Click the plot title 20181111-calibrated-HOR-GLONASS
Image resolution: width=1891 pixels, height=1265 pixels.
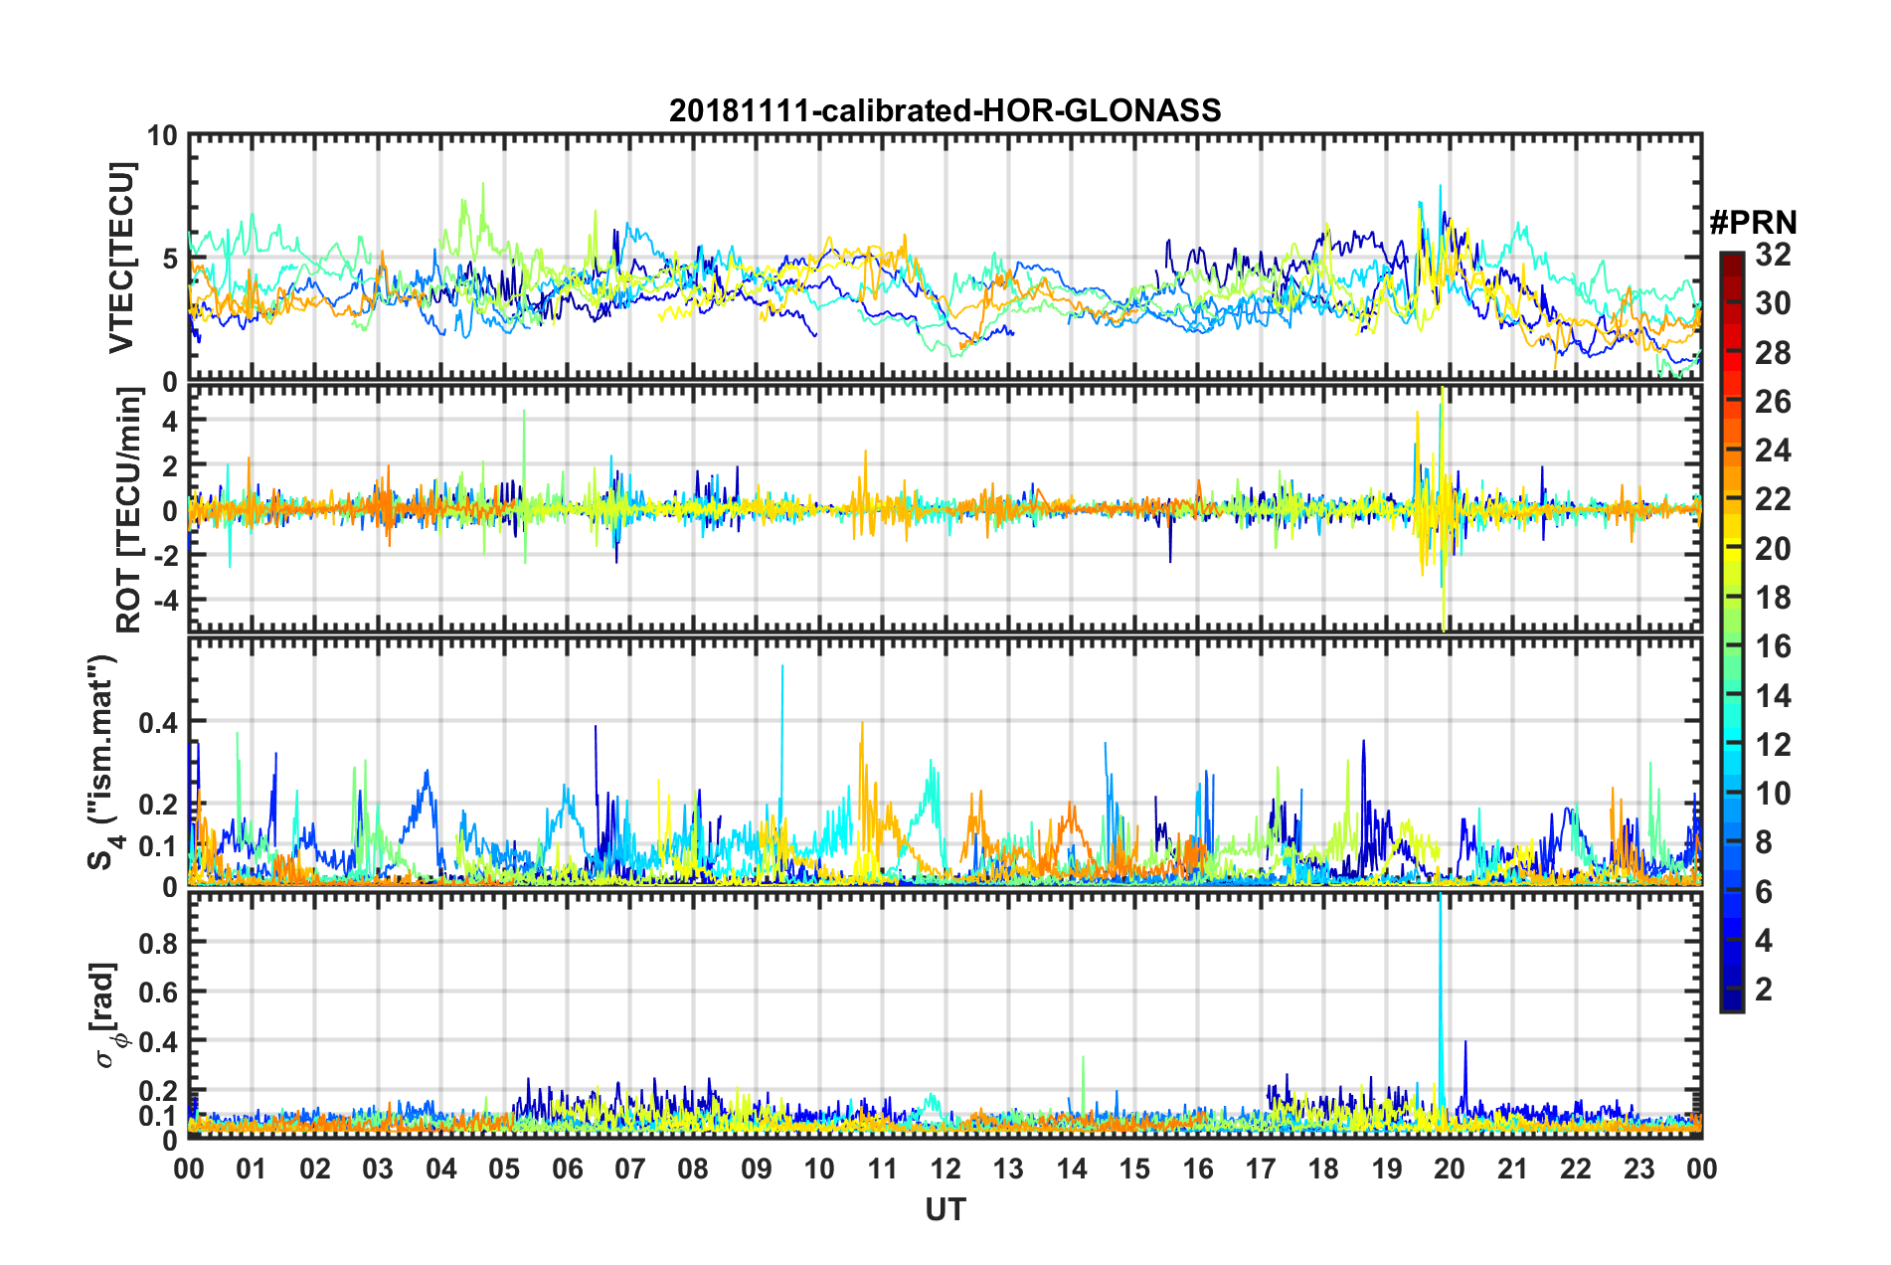(945, 110)
